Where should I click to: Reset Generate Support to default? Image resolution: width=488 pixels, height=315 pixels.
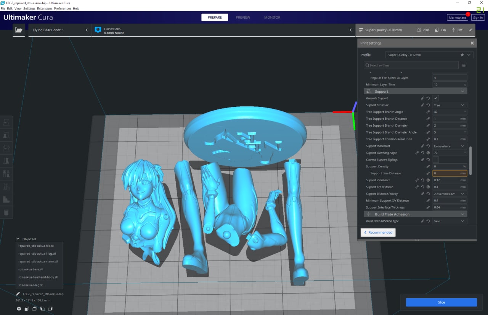tap(428, 98)
